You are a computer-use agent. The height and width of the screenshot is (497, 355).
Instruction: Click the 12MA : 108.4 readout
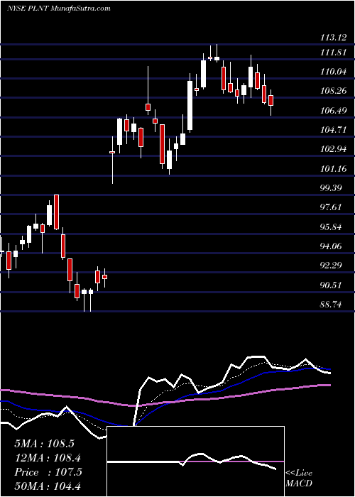click(x=48, y=457)
